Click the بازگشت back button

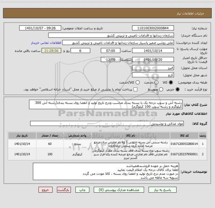(x=64, y=190)
